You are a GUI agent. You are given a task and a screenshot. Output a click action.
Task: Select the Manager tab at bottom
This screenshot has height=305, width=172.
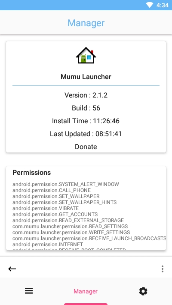pyautogui.click(x=86, y=291)
